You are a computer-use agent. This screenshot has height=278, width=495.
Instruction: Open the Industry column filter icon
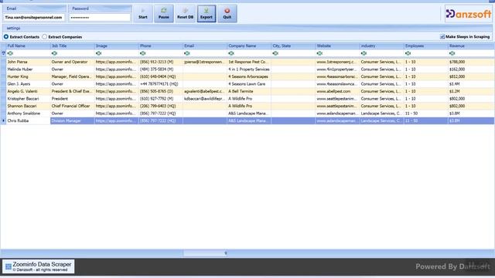coord(364,53)
